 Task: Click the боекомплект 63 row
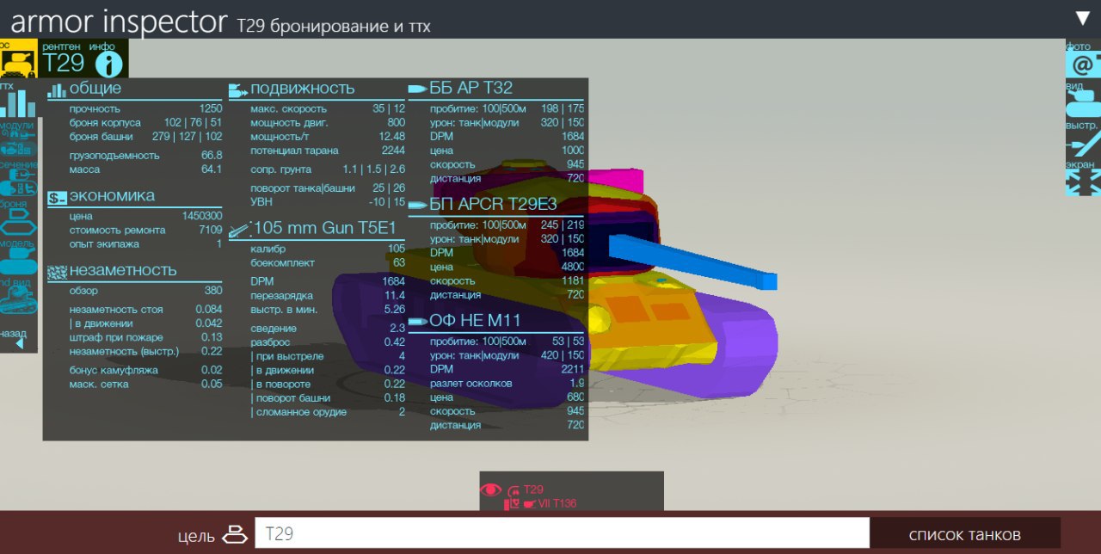[x=328, y=262]
